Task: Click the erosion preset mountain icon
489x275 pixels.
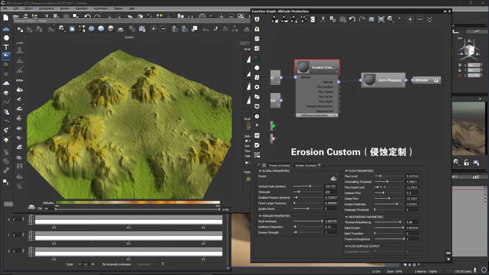Action: click(334, 178)
